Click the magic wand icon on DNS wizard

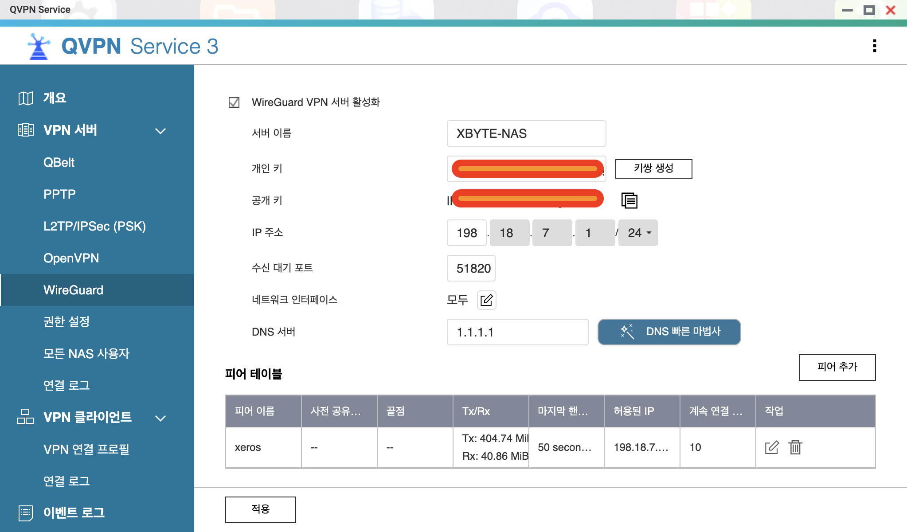point(627,332)
